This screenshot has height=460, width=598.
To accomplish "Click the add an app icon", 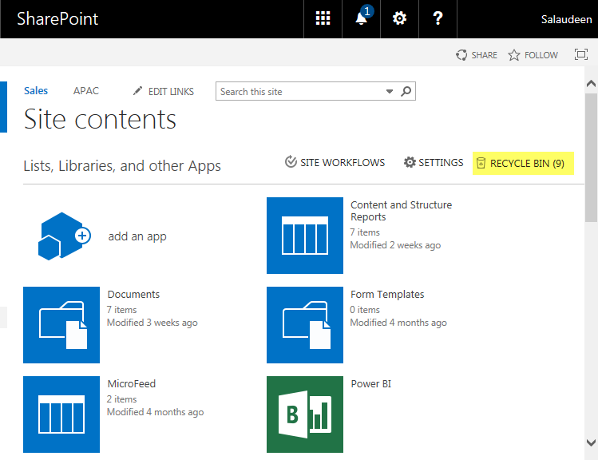I will coord(63,236).
